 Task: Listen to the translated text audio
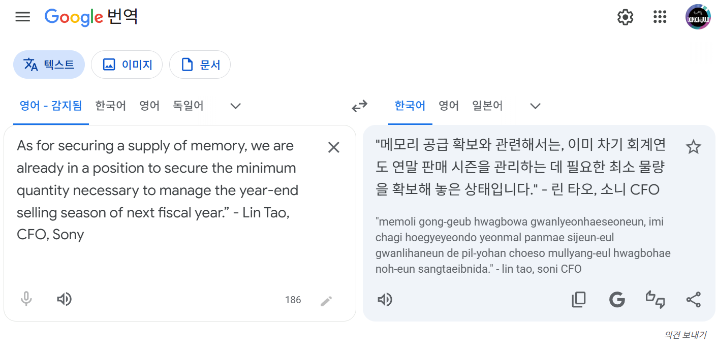[385, 300]
